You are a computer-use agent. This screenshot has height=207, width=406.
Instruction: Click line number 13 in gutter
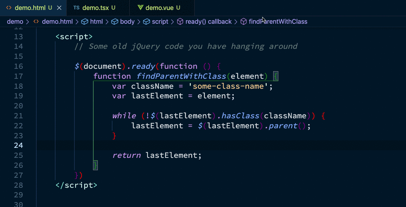click(19, 36)
